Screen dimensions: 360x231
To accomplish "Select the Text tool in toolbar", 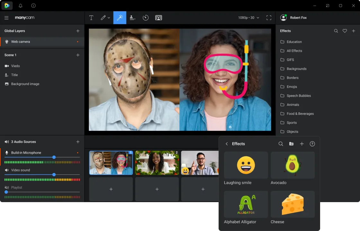I will click(91, 18).
